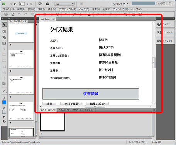Select the master slide thumbnail 1
The height and width of the screenshot is (145, 176).
[52, 122]
